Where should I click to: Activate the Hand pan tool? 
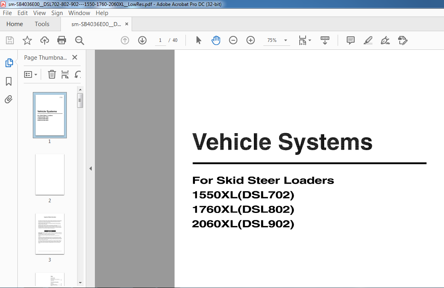[216, 40]
